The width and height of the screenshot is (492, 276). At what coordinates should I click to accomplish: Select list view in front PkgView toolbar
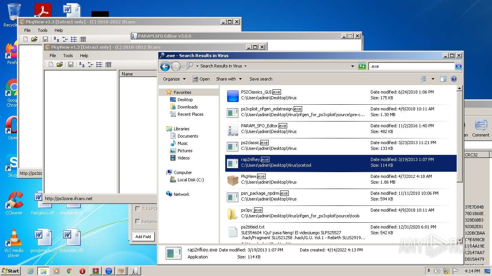point(100,64)
